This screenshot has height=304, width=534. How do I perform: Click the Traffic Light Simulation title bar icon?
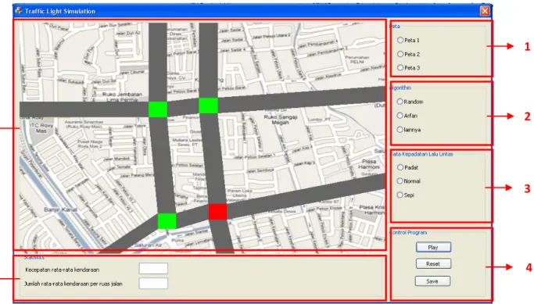[x=19, y=11]
